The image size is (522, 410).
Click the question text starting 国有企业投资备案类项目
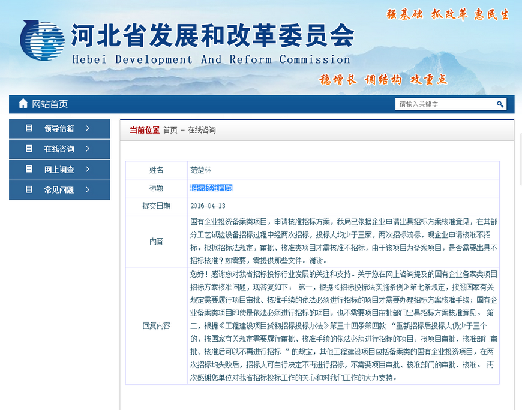344,241
